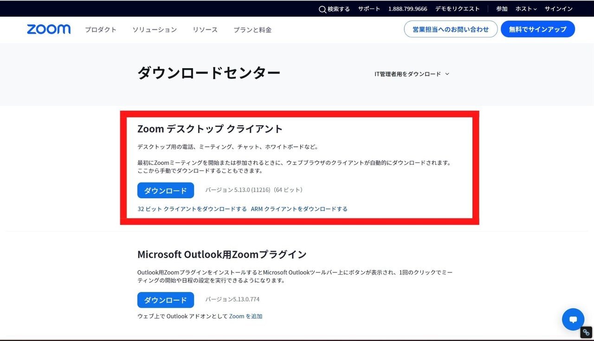Open デモをリクエスト link
The height and width of the screenshot is (341, 594).
tap(458, 9)
